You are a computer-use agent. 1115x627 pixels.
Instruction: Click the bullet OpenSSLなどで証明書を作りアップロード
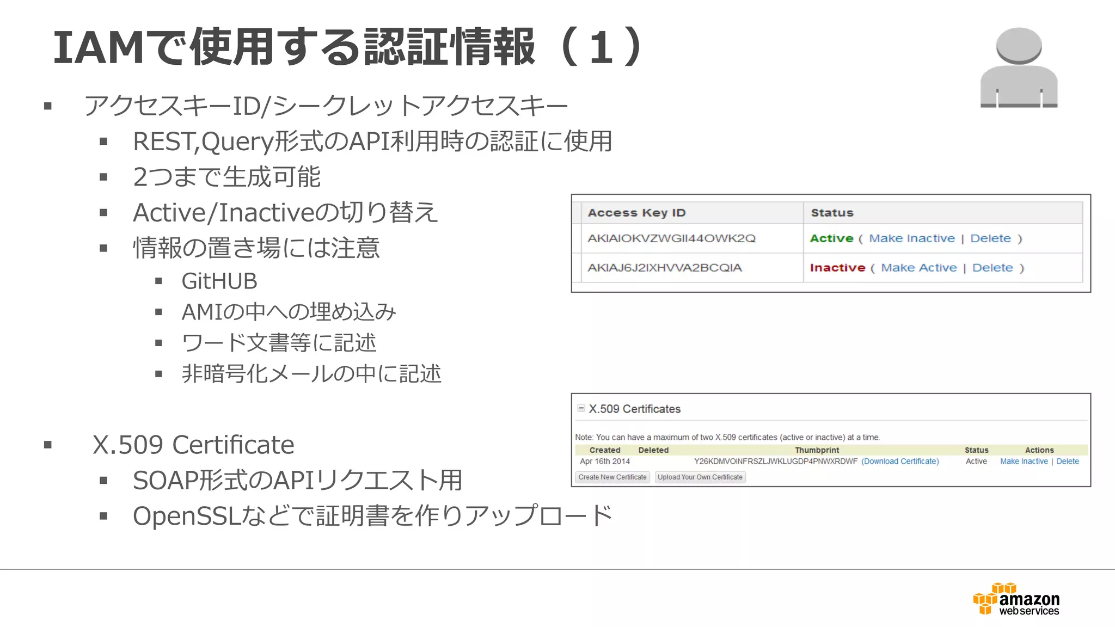[x=373, y=516]
